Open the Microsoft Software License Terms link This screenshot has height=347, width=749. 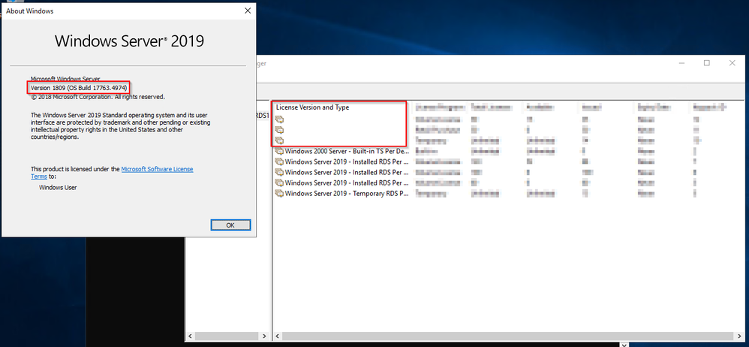click(x=113, y=173)
